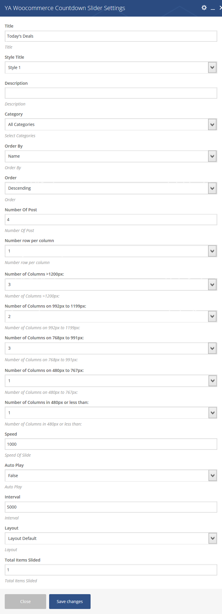Open the Auto Play dropdown set to False
This screenshot has width=222, height=614.
click(x=111, y=476)
